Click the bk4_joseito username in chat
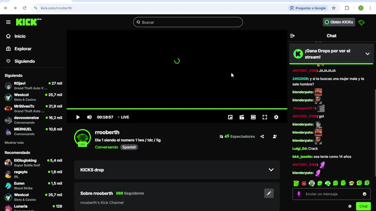 [x=302, y=157]
